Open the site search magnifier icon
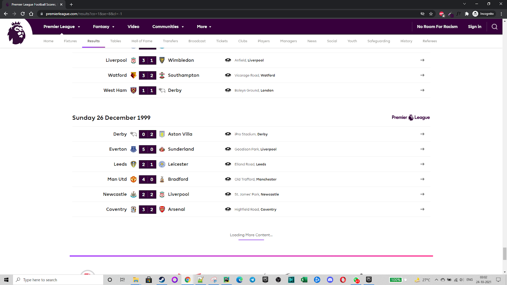Viewport: 507px width, 285px height. tap(494, 27)
